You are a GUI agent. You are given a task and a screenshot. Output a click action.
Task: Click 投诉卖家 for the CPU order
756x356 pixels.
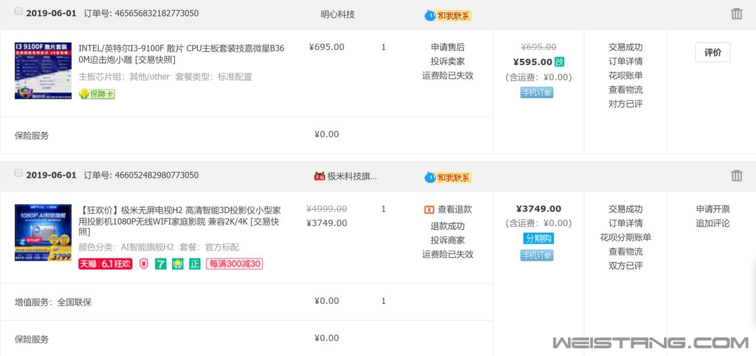448,61
